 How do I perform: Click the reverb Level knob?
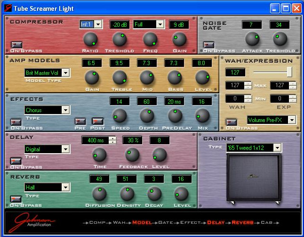(182, 194)
